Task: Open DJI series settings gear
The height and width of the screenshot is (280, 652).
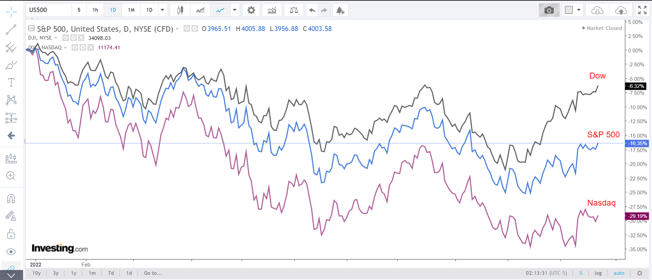Action: click(73, 38)
